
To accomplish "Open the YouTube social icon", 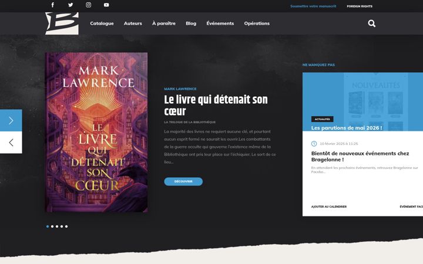I will 106,5.
